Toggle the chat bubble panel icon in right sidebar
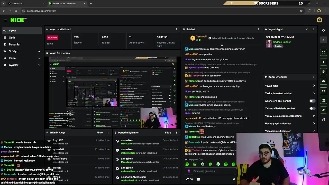 point(323,81)
